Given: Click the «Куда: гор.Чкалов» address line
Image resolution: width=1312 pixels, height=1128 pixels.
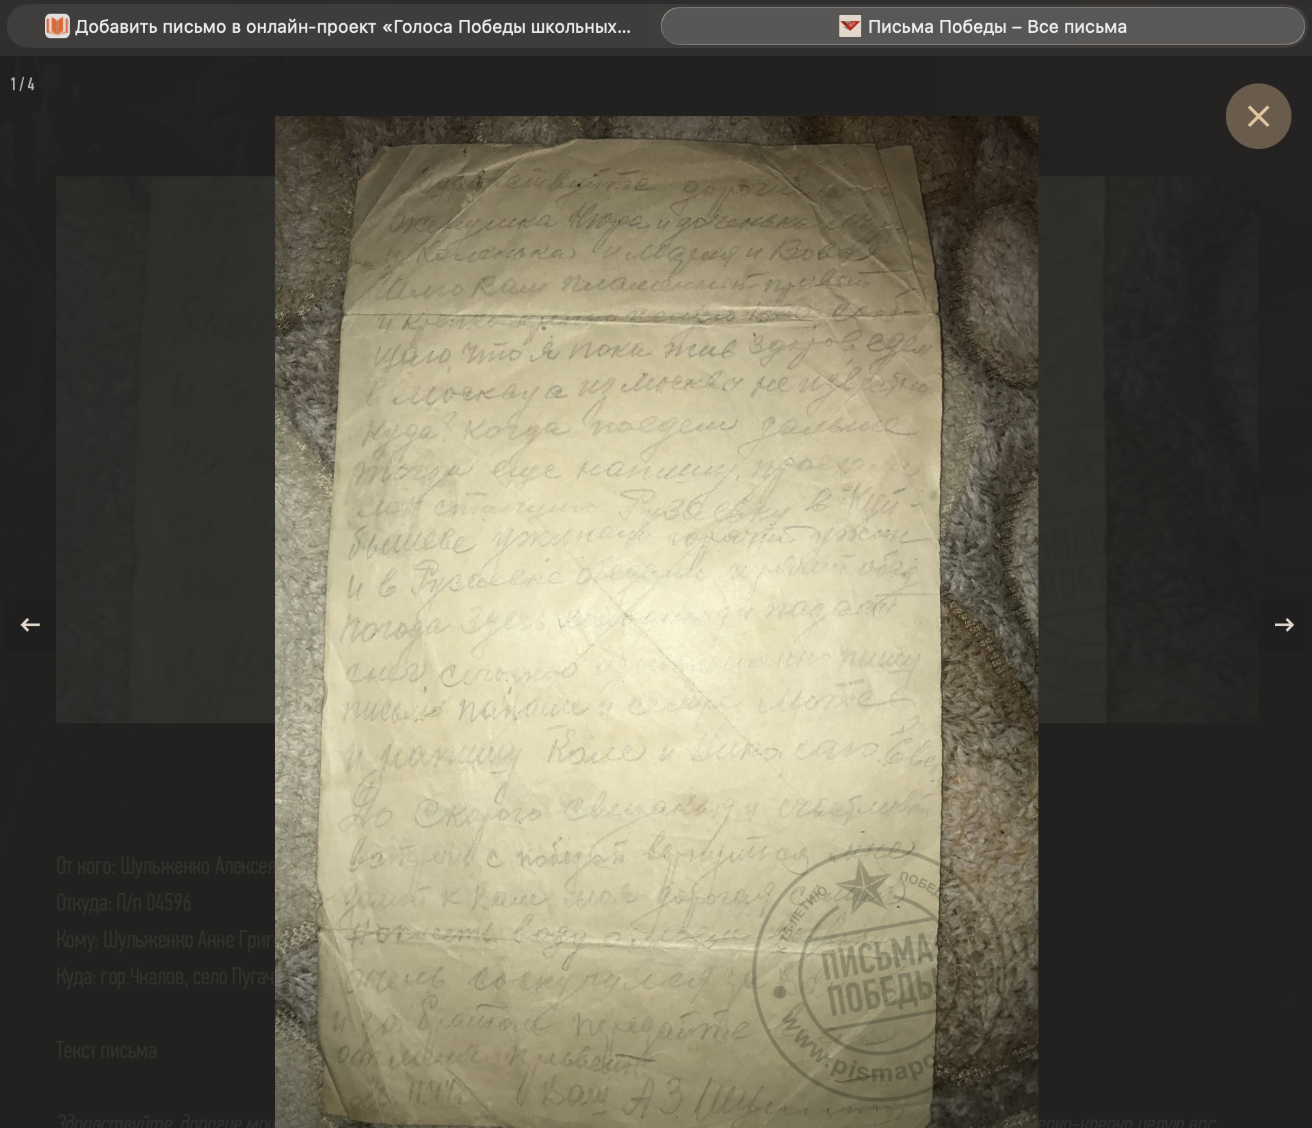Looking at the screenshot, I should click(x=164, y=977).
